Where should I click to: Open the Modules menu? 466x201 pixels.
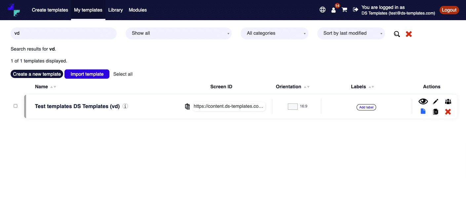137,10
